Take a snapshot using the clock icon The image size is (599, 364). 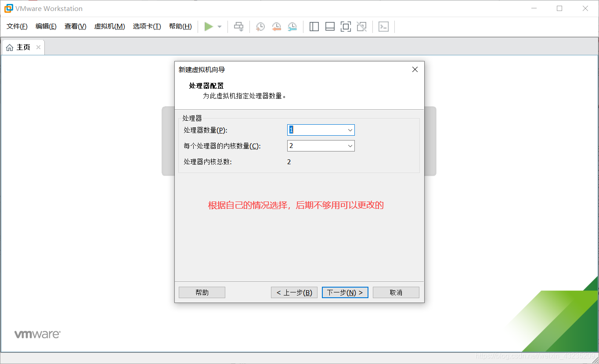(x=260, y=27)
